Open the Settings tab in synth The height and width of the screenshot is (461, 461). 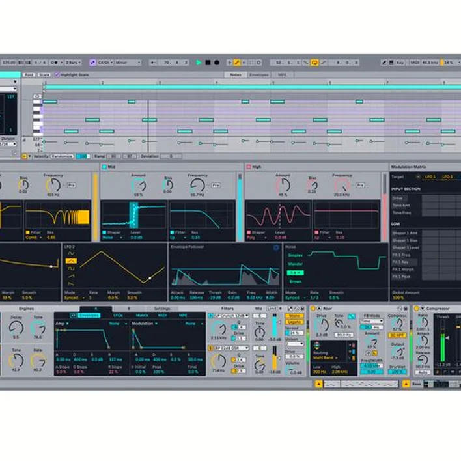pos(162,309)
